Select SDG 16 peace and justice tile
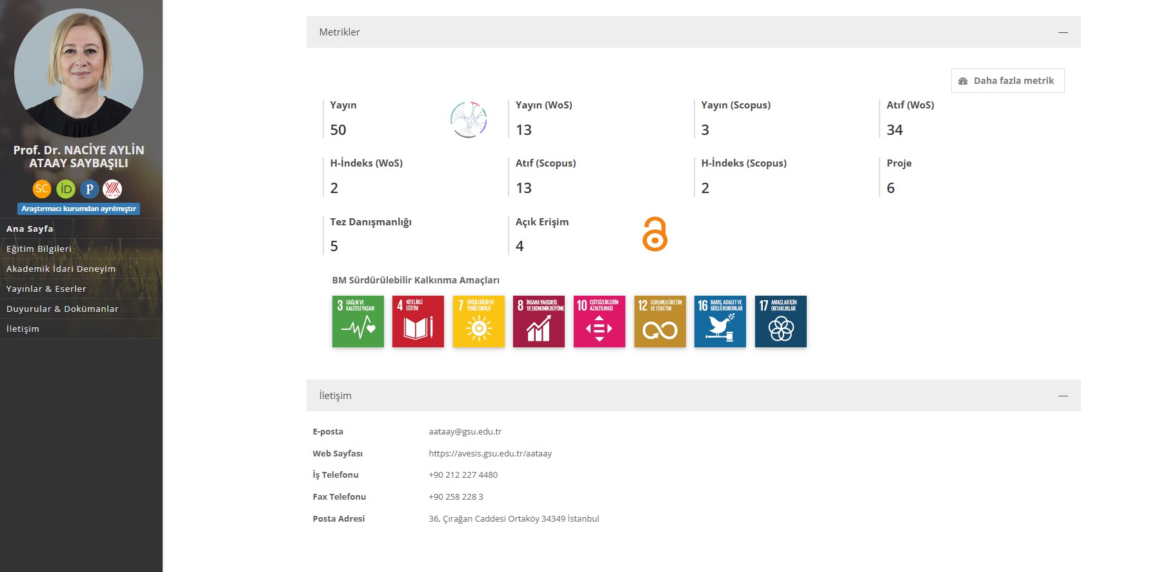The width and height of the screenshot is (1172, 572). tap(720, 322)
